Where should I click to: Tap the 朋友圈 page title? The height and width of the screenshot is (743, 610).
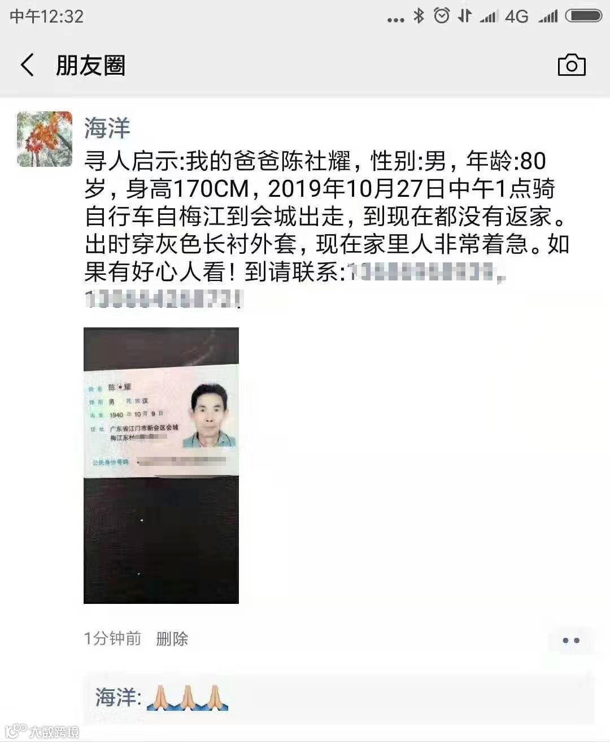(x=90, y=65)
